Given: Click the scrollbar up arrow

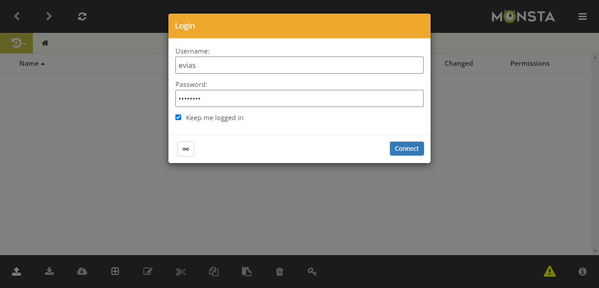Looking at the screenshot, I should pyautogui.click(x=595, y=57).
